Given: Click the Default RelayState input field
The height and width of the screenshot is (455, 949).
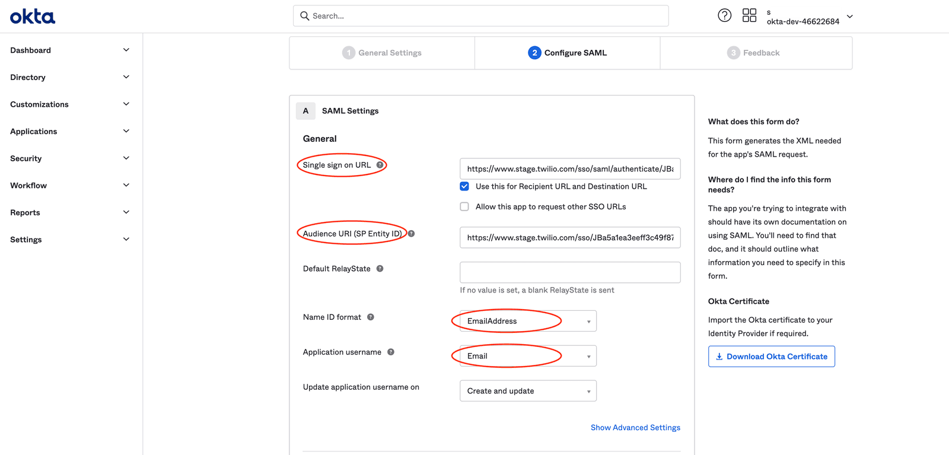Looking at the screenshot, I should click(570, 272).
